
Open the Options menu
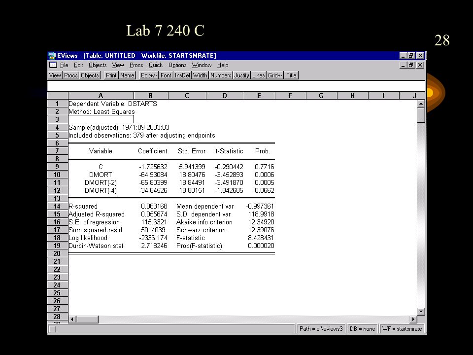click(x=177, y=65)
